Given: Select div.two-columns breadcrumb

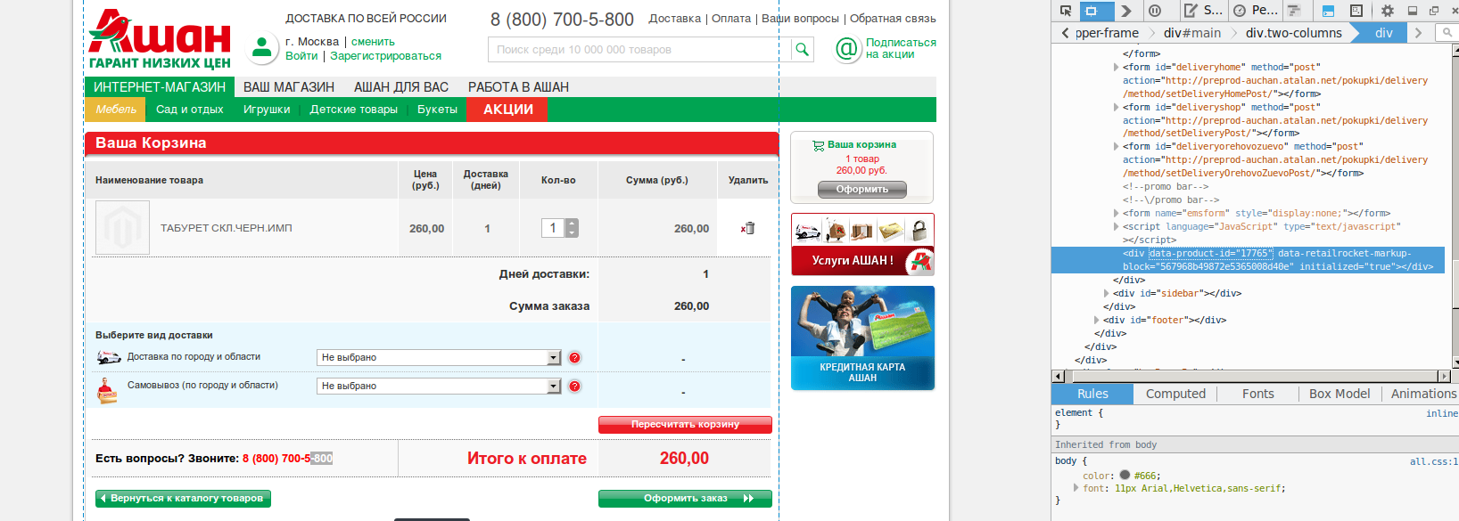Looking at the screenshot, I should 1293,33.
